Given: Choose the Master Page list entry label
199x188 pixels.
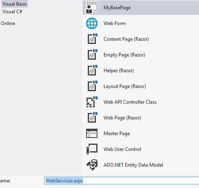Looking at the screenshot, I should coord(117,134).
